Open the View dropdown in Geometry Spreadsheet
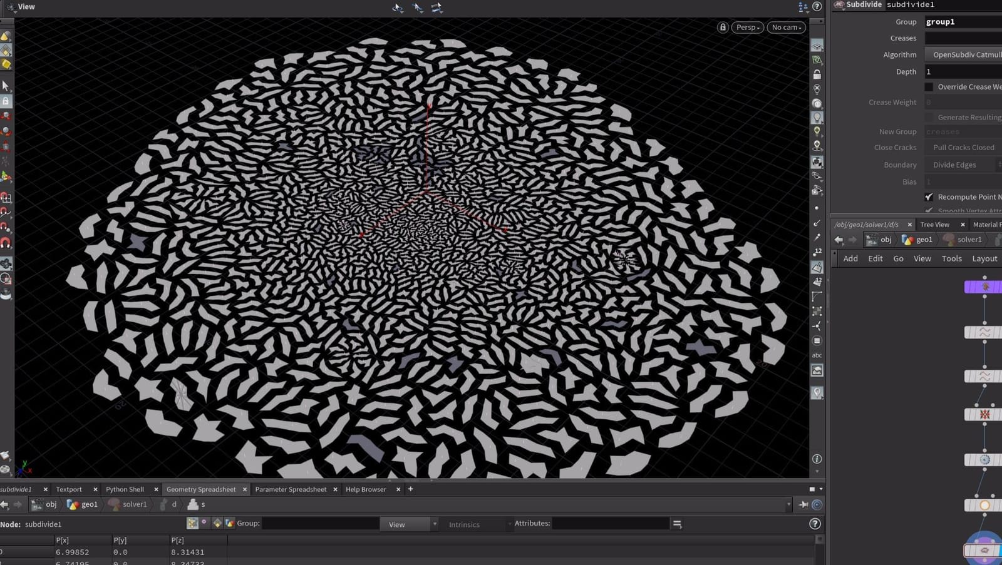1002x565 pixels. pos(409,524)
